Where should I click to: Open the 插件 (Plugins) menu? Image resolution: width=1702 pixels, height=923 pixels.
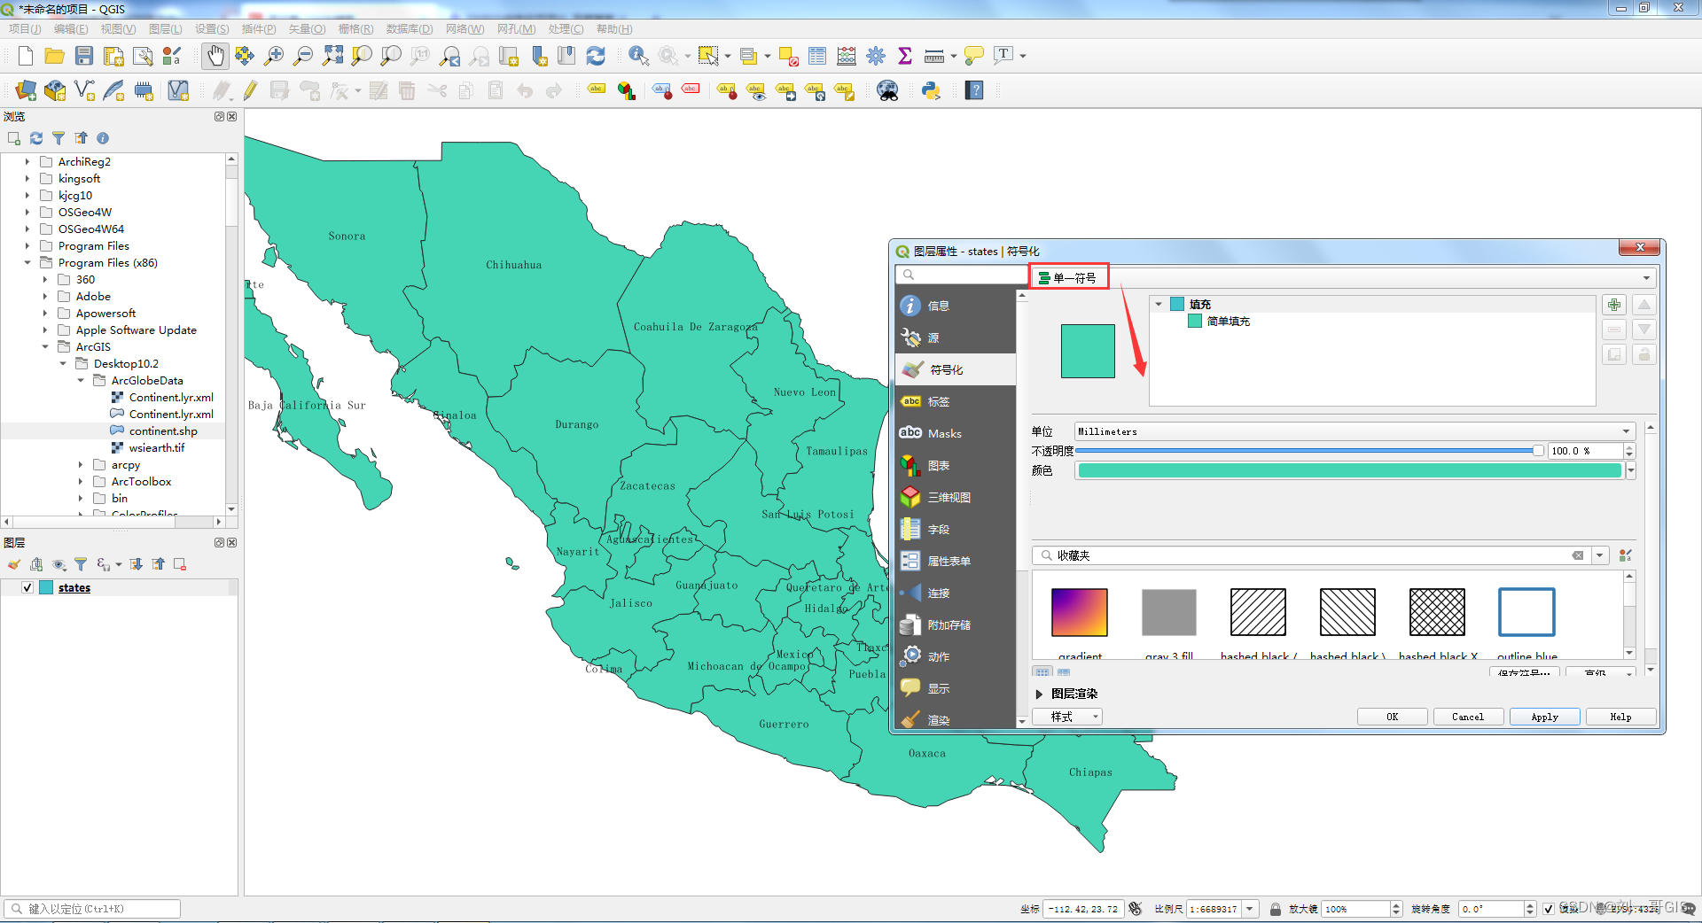[259, 29]
